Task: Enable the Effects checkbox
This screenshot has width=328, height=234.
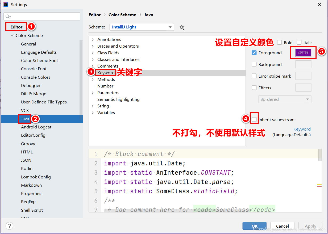Action: coord(254,88)
